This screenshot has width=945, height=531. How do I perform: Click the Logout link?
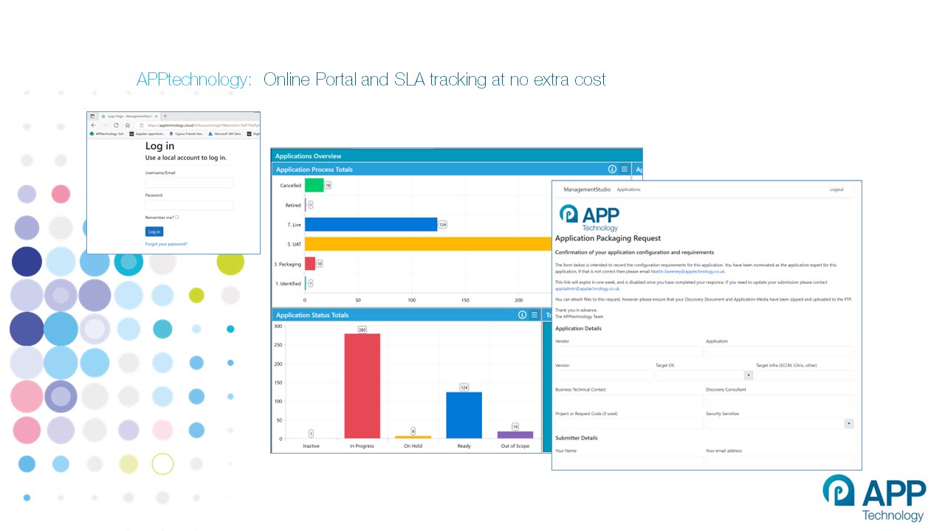836,190
